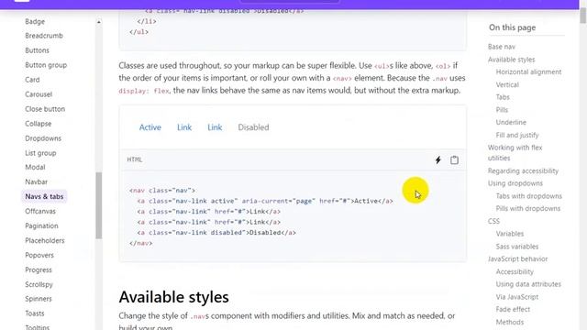587x330 pixels.
Task: Jump to Available styles in page contents
Action: coord(511,60)
